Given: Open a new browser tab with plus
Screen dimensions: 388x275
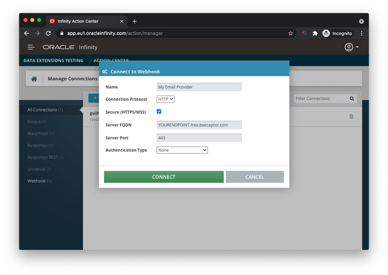Looking at the screenshot, I should pyautogui.click(x=135, y=21).
